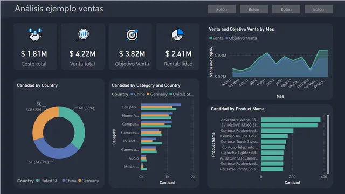Click the Contoso Telephoto ... product label

pyautogui.click(x=240, y=147)
